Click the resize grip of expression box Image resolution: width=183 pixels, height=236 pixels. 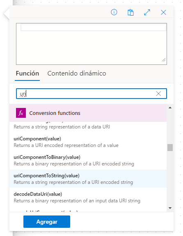[164, 60]
